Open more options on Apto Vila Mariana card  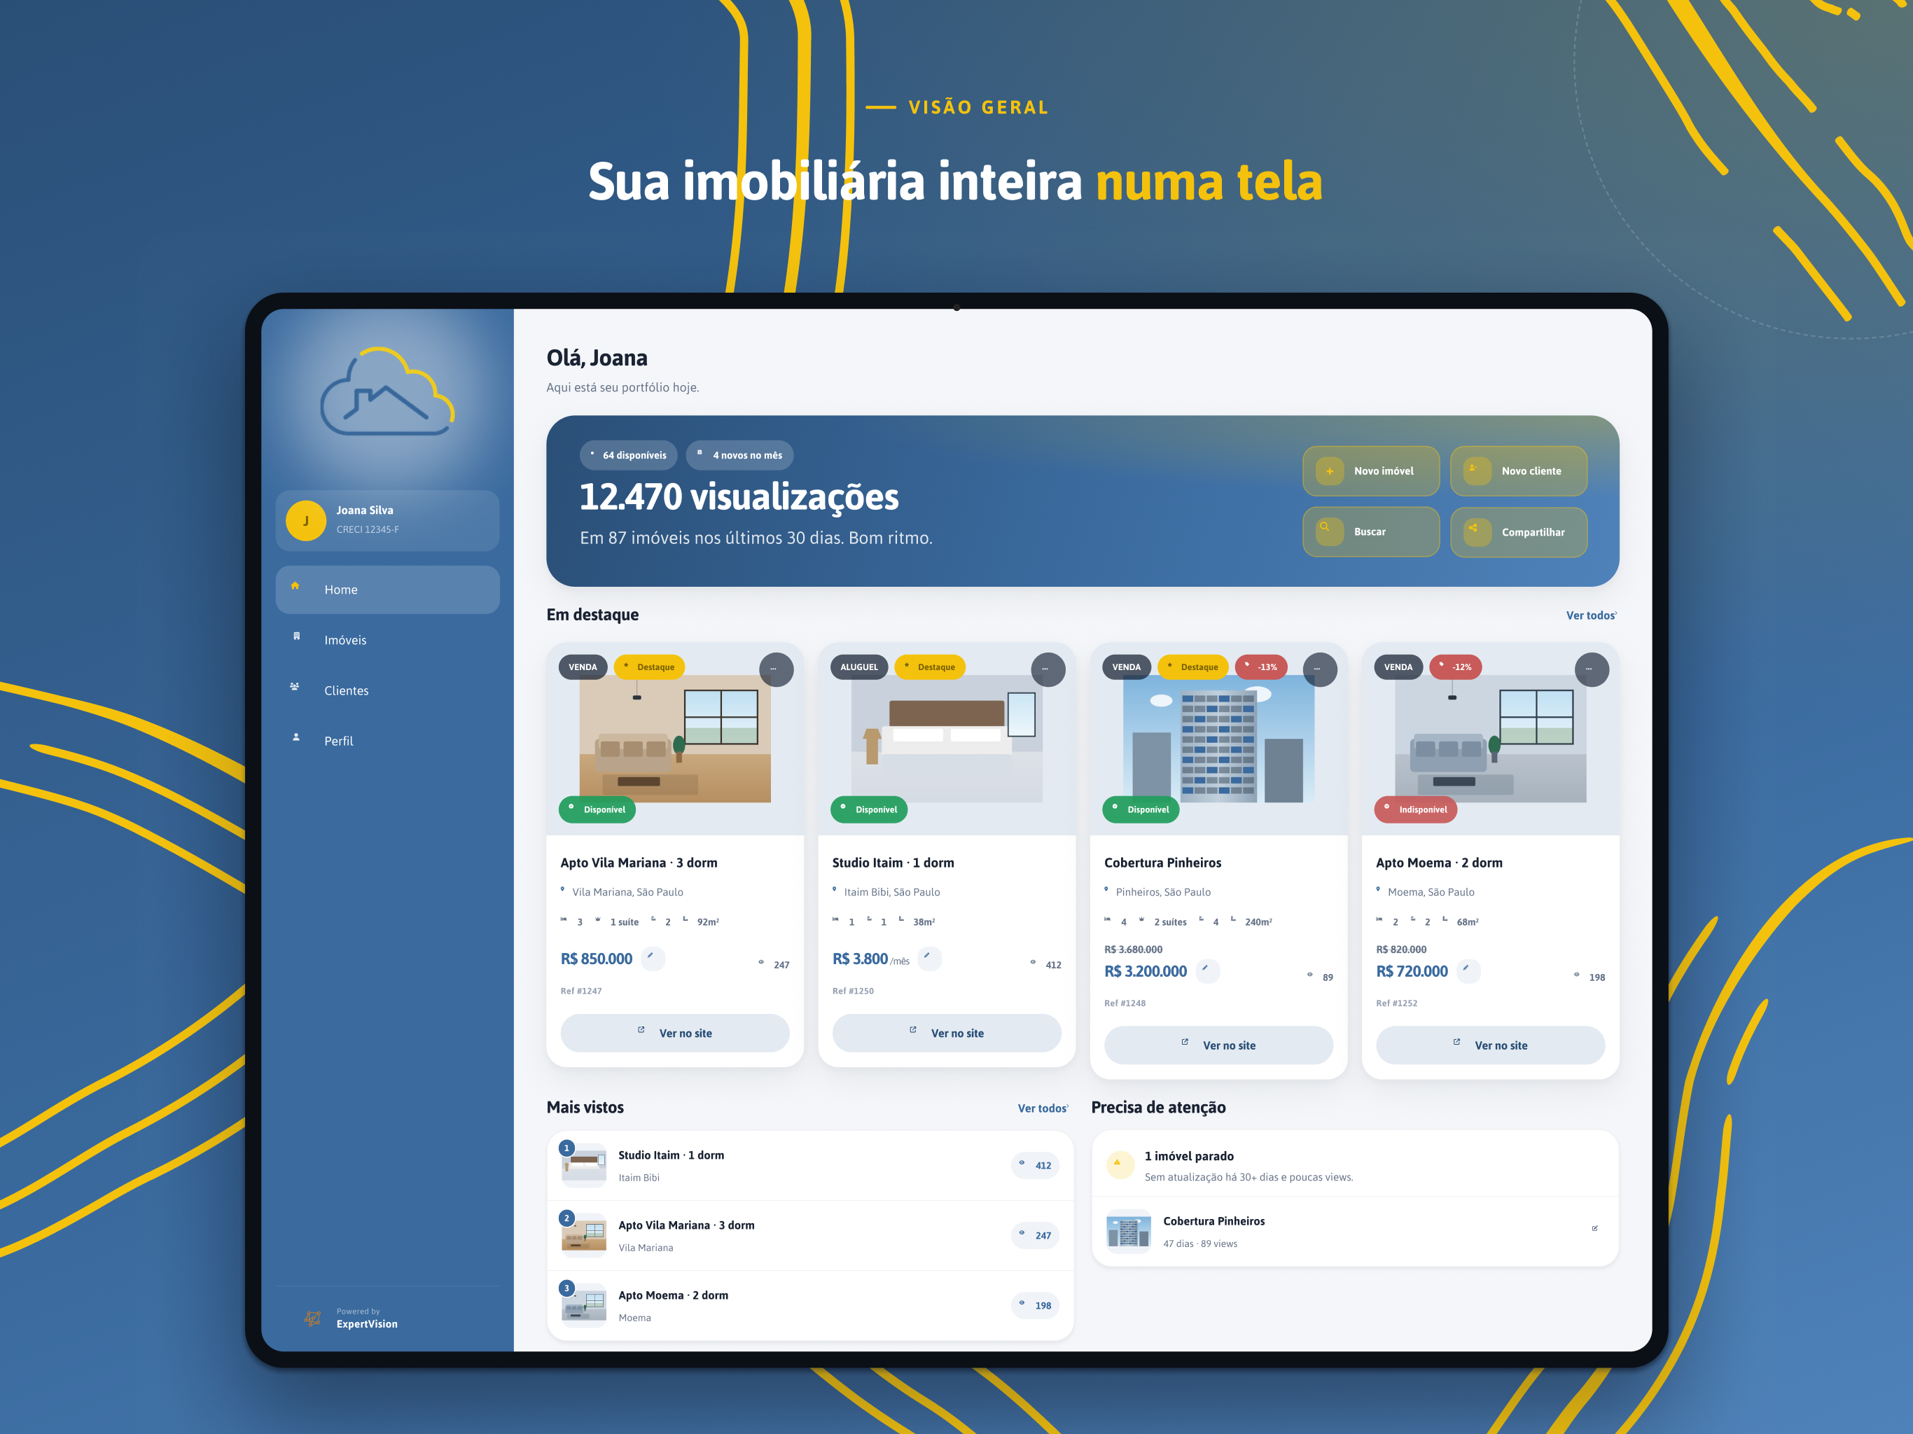(776, 669)
